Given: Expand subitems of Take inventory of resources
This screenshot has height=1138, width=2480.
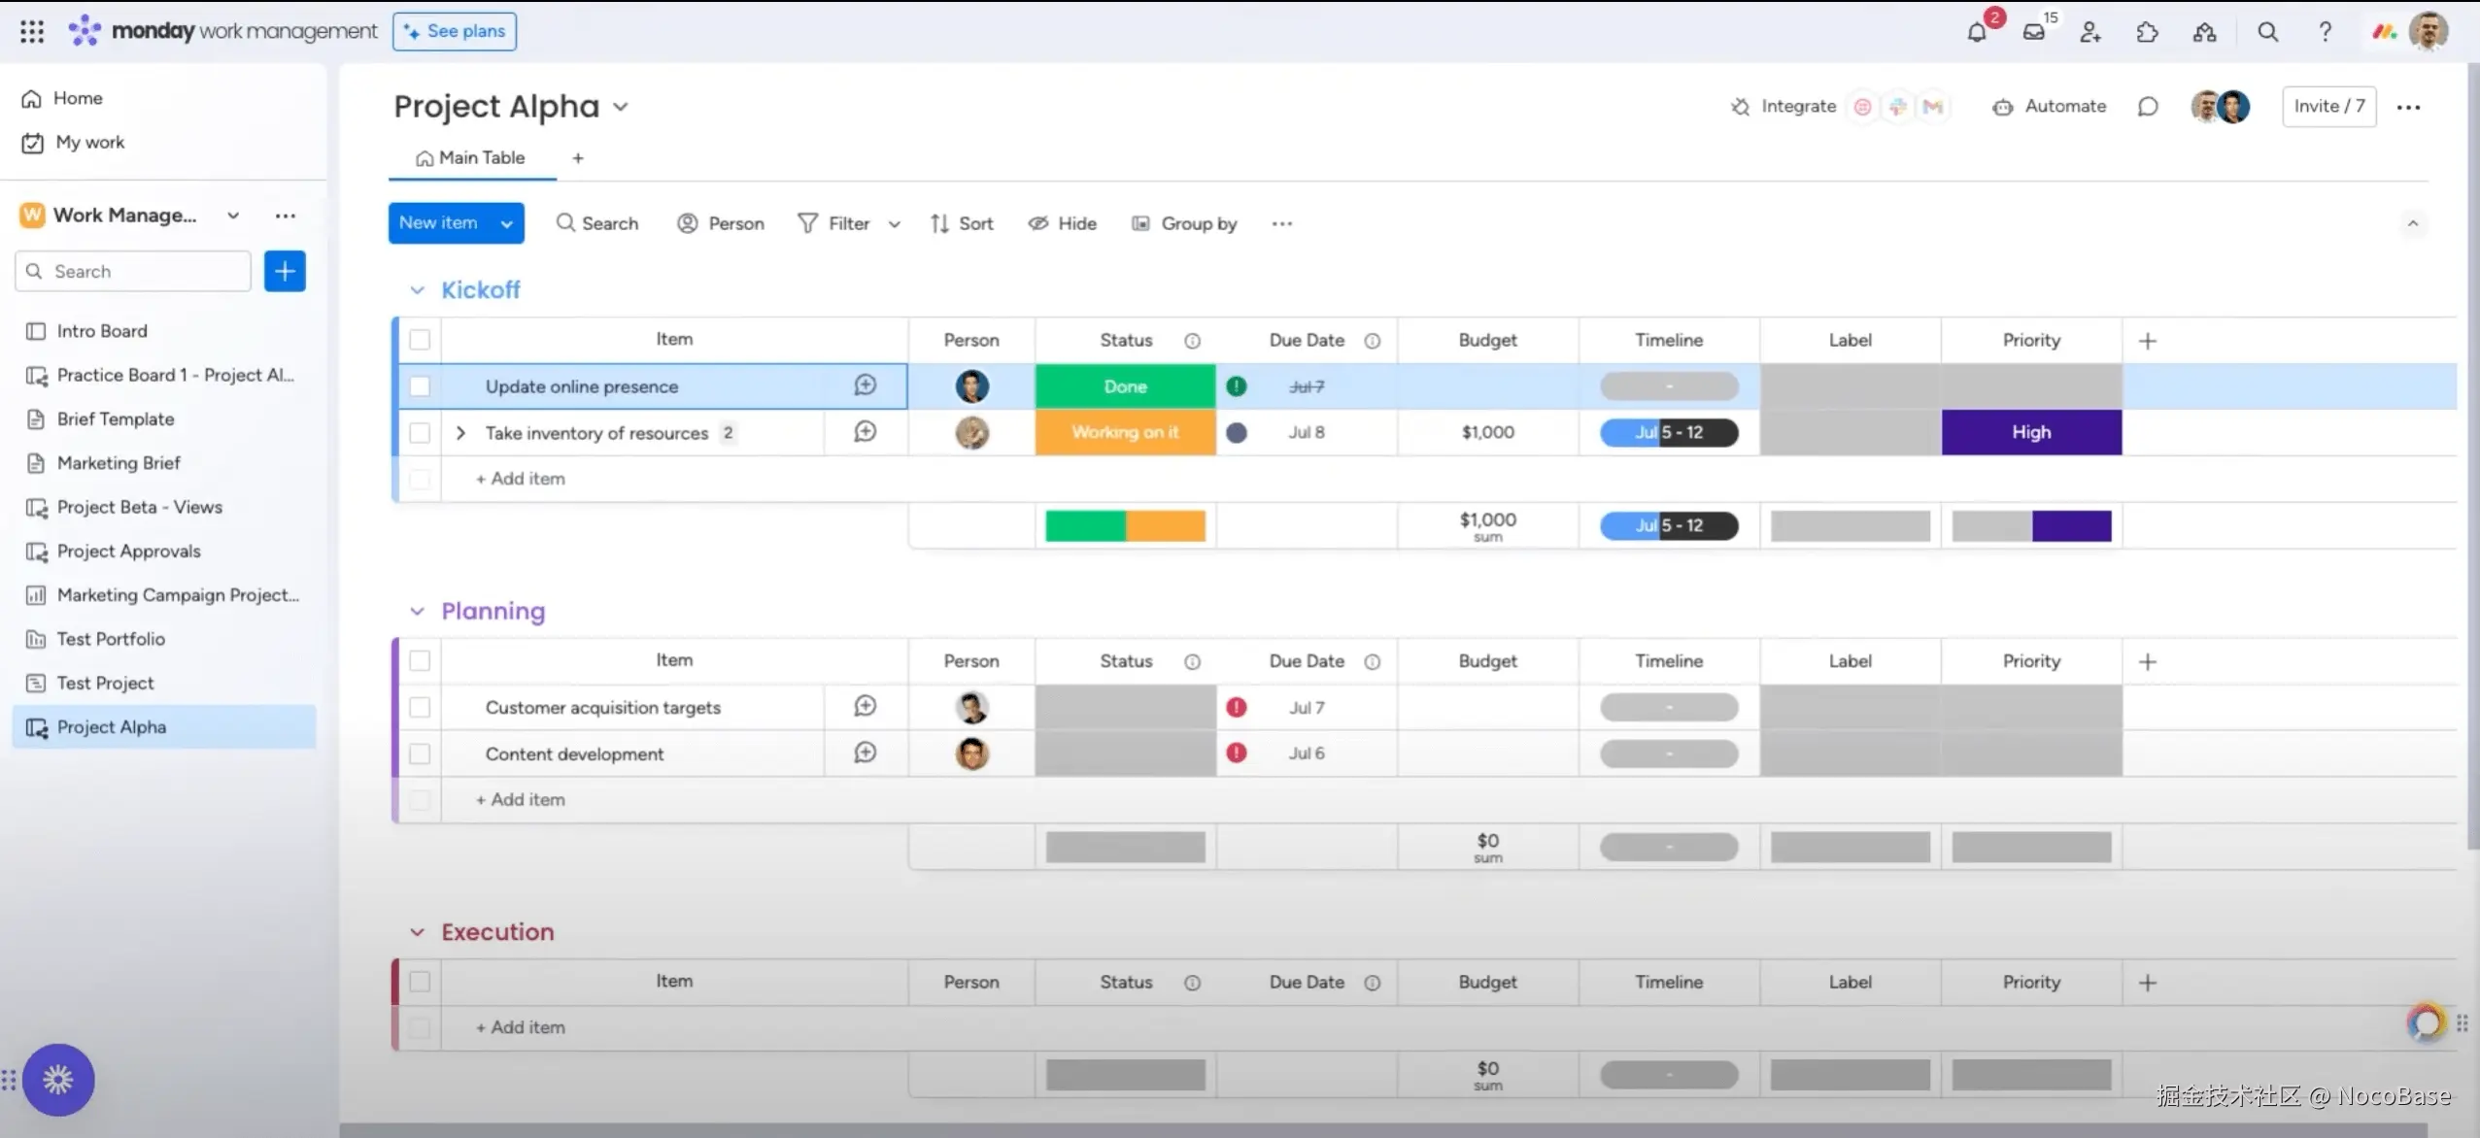Looking at the screenshot, I should click(x=461, y=433).
